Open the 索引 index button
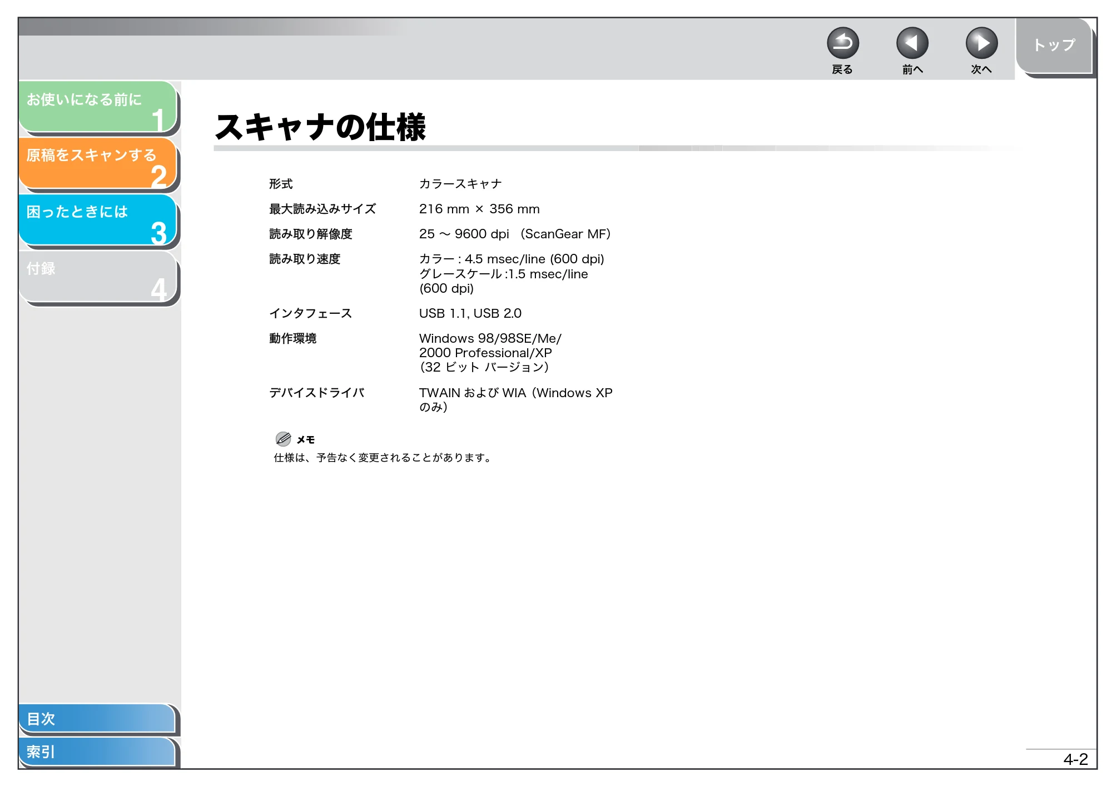 pyautogui.click(x=97, y=752)
